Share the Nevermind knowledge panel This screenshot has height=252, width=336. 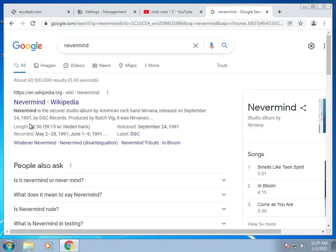pos(303,108)
